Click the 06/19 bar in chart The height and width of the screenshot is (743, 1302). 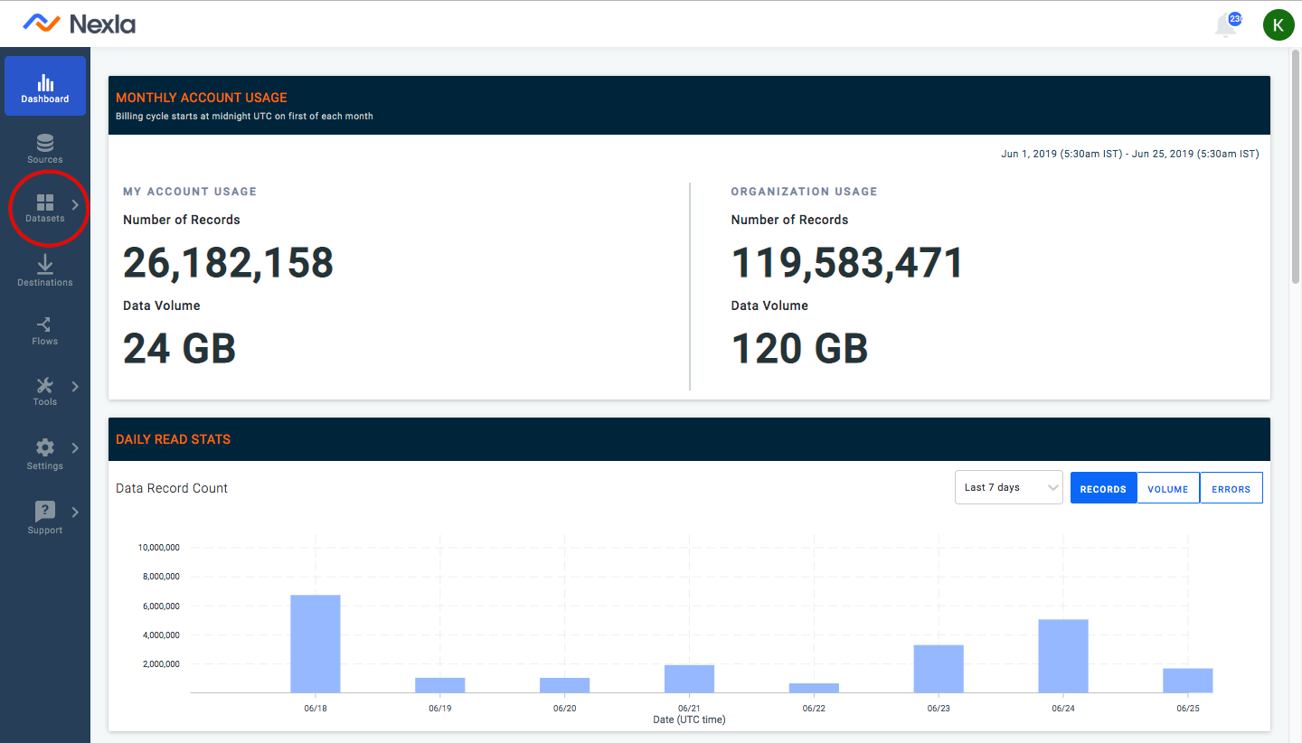tap(440, 685)
